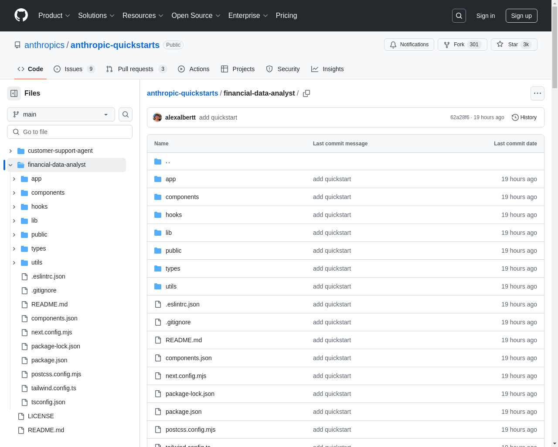Click the Notifications bell button
The image size is (558, 447).
pyautogui.click(x=409, y=45)
